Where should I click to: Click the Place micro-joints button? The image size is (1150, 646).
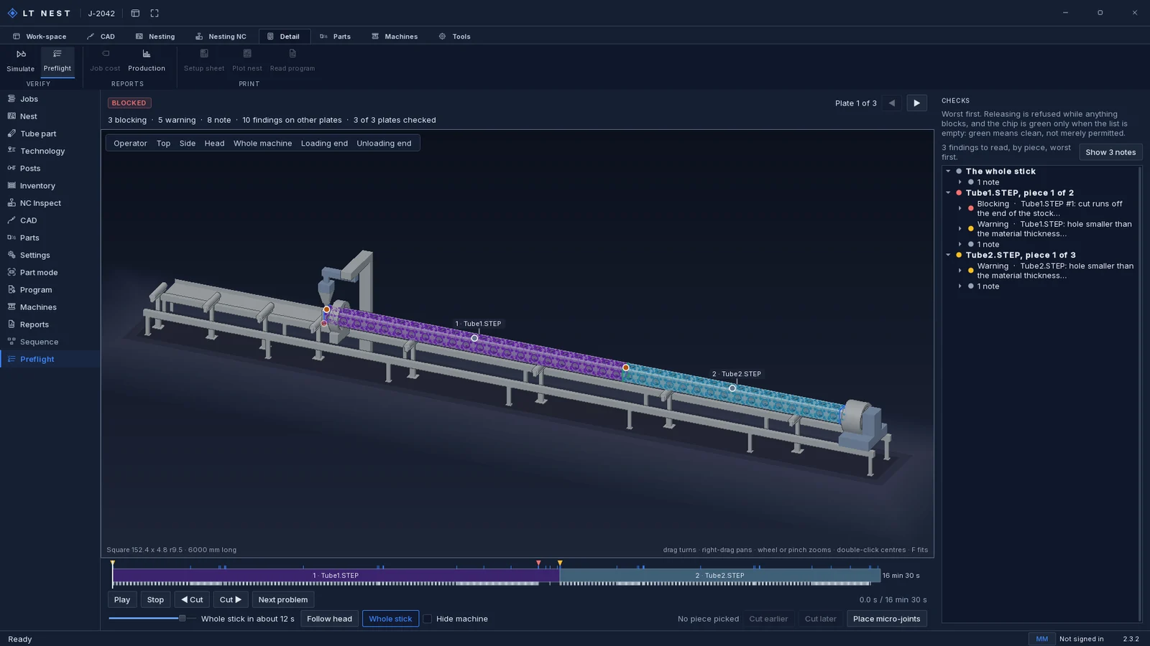click(886, 619)
